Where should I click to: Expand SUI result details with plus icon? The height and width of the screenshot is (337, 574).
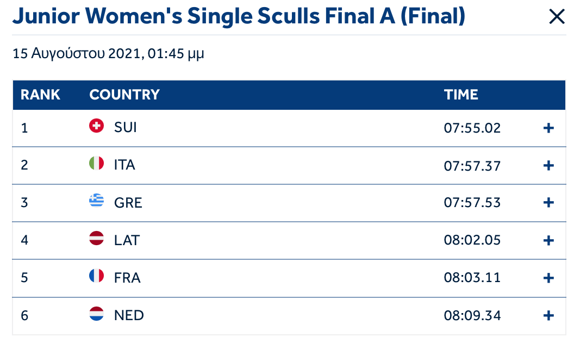point(548,128)
